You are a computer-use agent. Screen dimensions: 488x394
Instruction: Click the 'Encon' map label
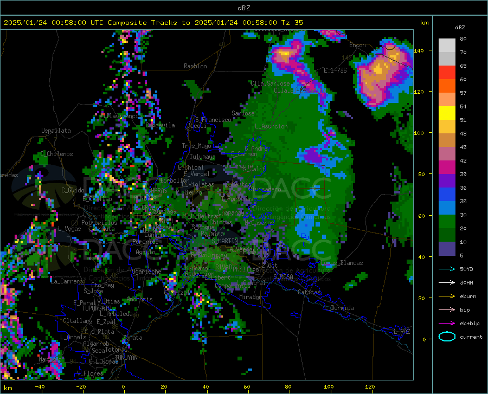point(357,45)
